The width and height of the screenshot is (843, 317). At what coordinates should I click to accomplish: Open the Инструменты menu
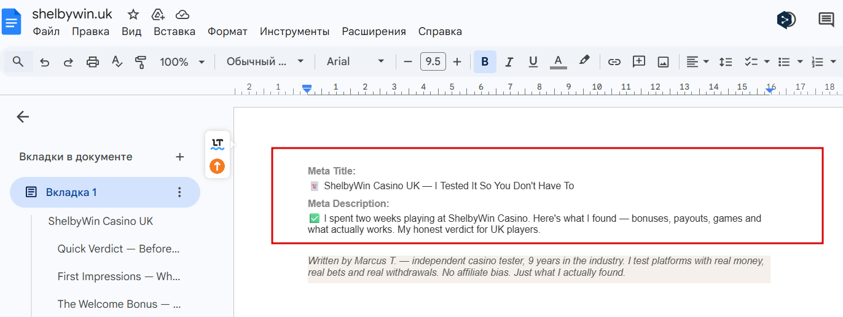pos(294,31)
